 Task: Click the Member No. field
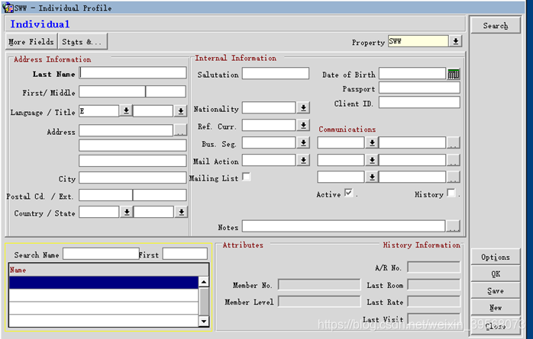click(x=319, y=285)
